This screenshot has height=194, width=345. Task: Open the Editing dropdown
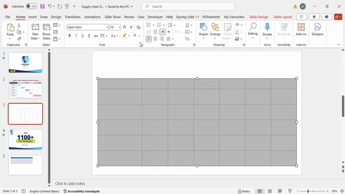coord(253,31)
